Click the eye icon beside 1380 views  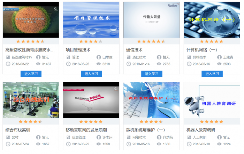point(159,144)
